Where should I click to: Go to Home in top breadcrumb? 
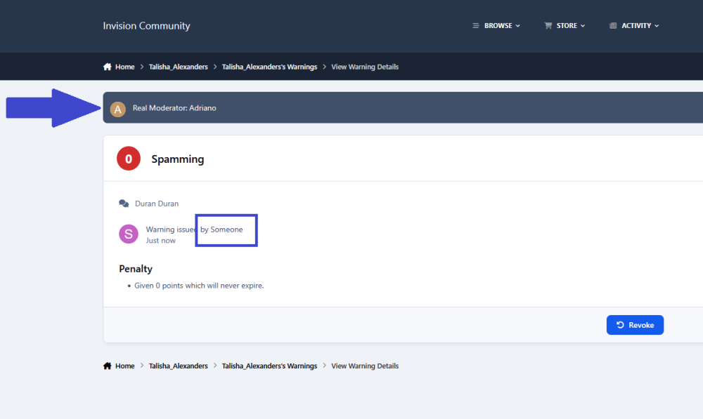tap(124, 67)
